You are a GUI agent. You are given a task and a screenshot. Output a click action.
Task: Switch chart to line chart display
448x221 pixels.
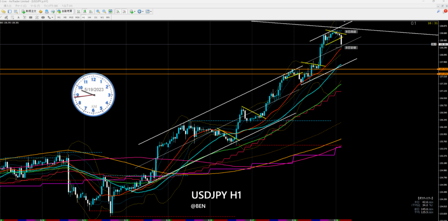(91, 11)
